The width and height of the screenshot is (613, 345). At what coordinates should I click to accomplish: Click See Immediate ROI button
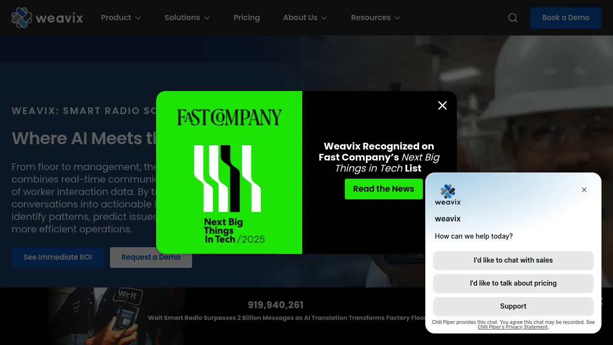click(57, 257)
